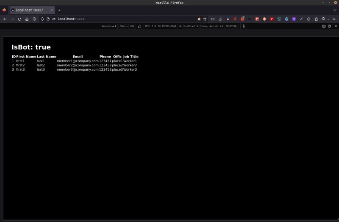Expand the toolbar overflow chevron
Image resolution: width=339 pixels, height=222 pixels.
tap(328, 19)
